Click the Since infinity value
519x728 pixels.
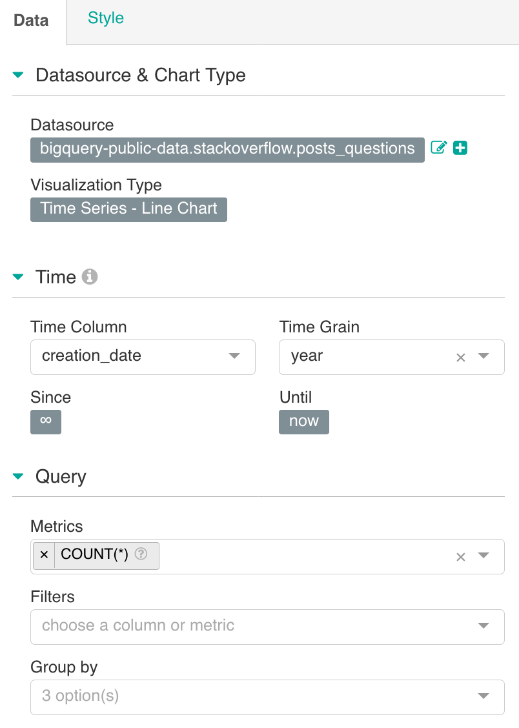click(46, 421)
